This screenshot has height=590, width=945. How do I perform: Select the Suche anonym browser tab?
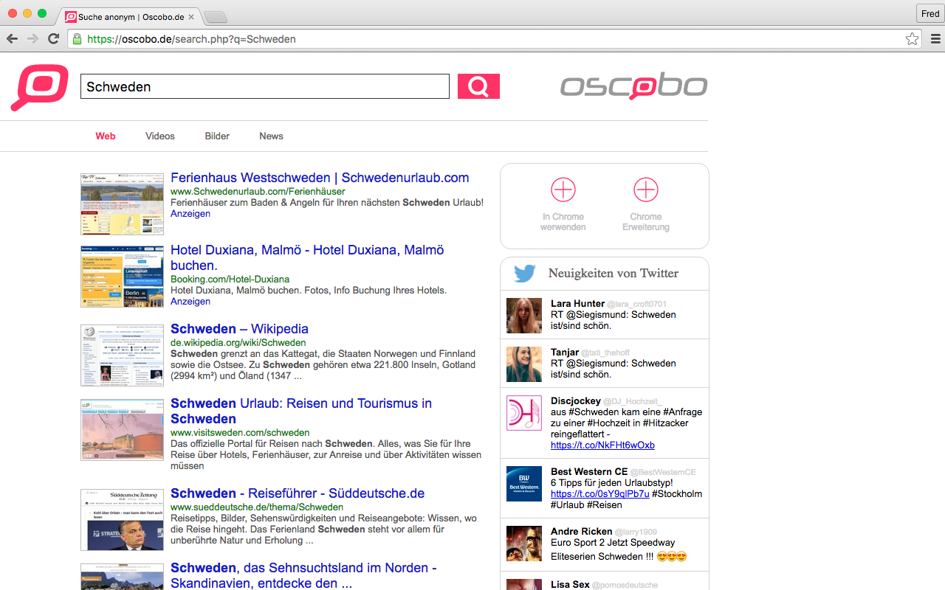129,16
